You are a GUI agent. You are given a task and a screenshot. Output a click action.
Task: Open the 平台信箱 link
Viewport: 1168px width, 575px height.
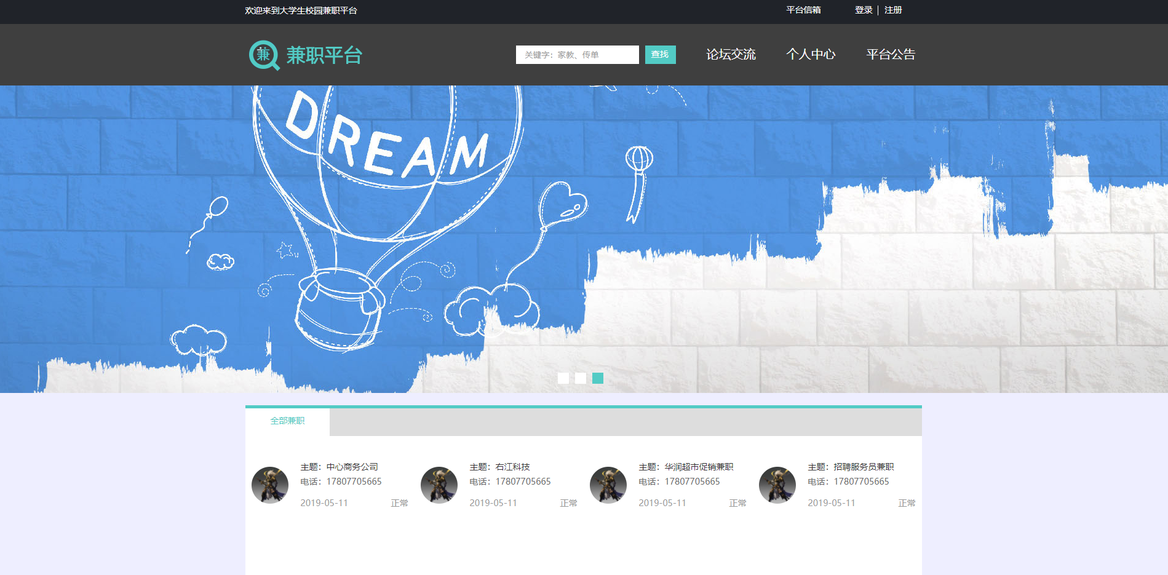point(803,10)
